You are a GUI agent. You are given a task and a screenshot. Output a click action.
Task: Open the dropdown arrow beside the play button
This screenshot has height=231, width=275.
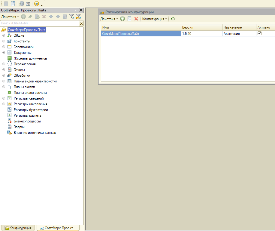pyautogui.click(x=42, y=5)
